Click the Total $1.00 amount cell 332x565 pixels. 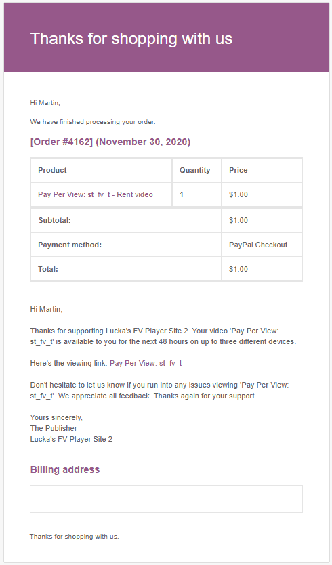262,269
